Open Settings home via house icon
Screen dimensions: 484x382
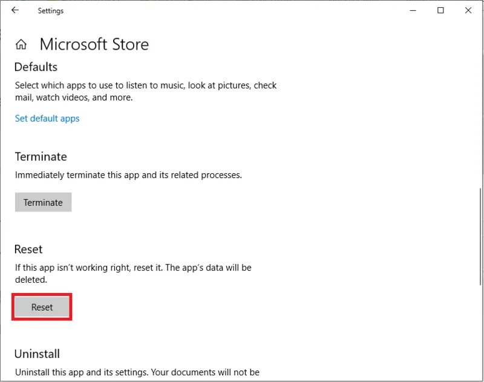tap(21, 44)
